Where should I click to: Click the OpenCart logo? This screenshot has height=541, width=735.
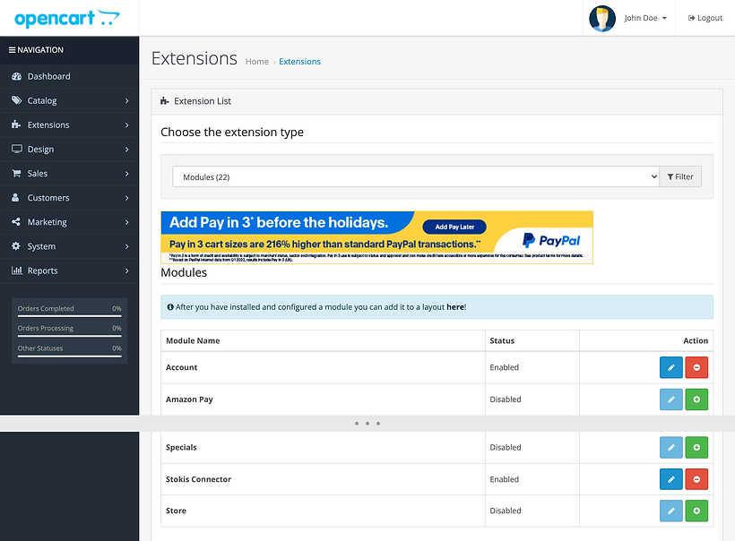(67, 18)
